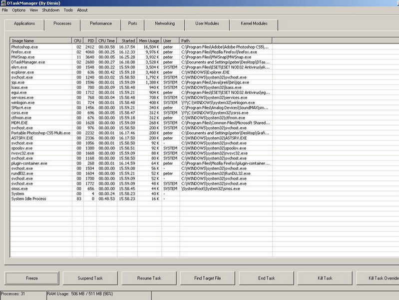Sort by Mem Usage column header
The width and height of the screenshot is (399, 300).
[x=149, y=40]
